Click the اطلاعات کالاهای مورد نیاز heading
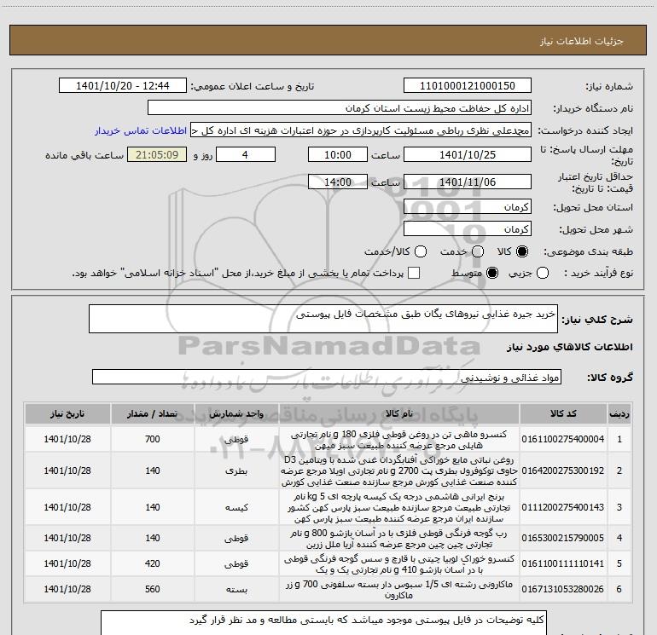This screenshot has height=635, width=657. tap(570, 347)
